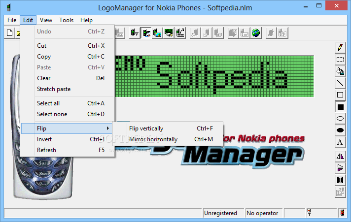Click the red phone status bar icon
Screen dimensions: 351x222
pos(342,213)
